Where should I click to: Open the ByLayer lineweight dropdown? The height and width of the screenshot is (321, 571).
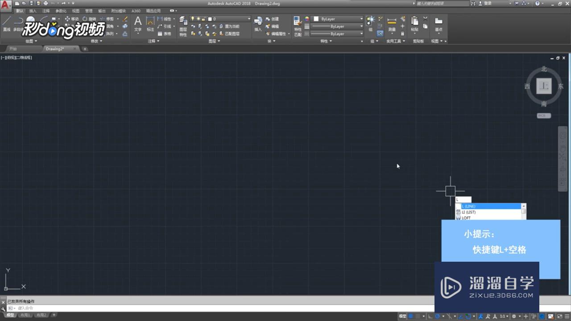[337, 26]
